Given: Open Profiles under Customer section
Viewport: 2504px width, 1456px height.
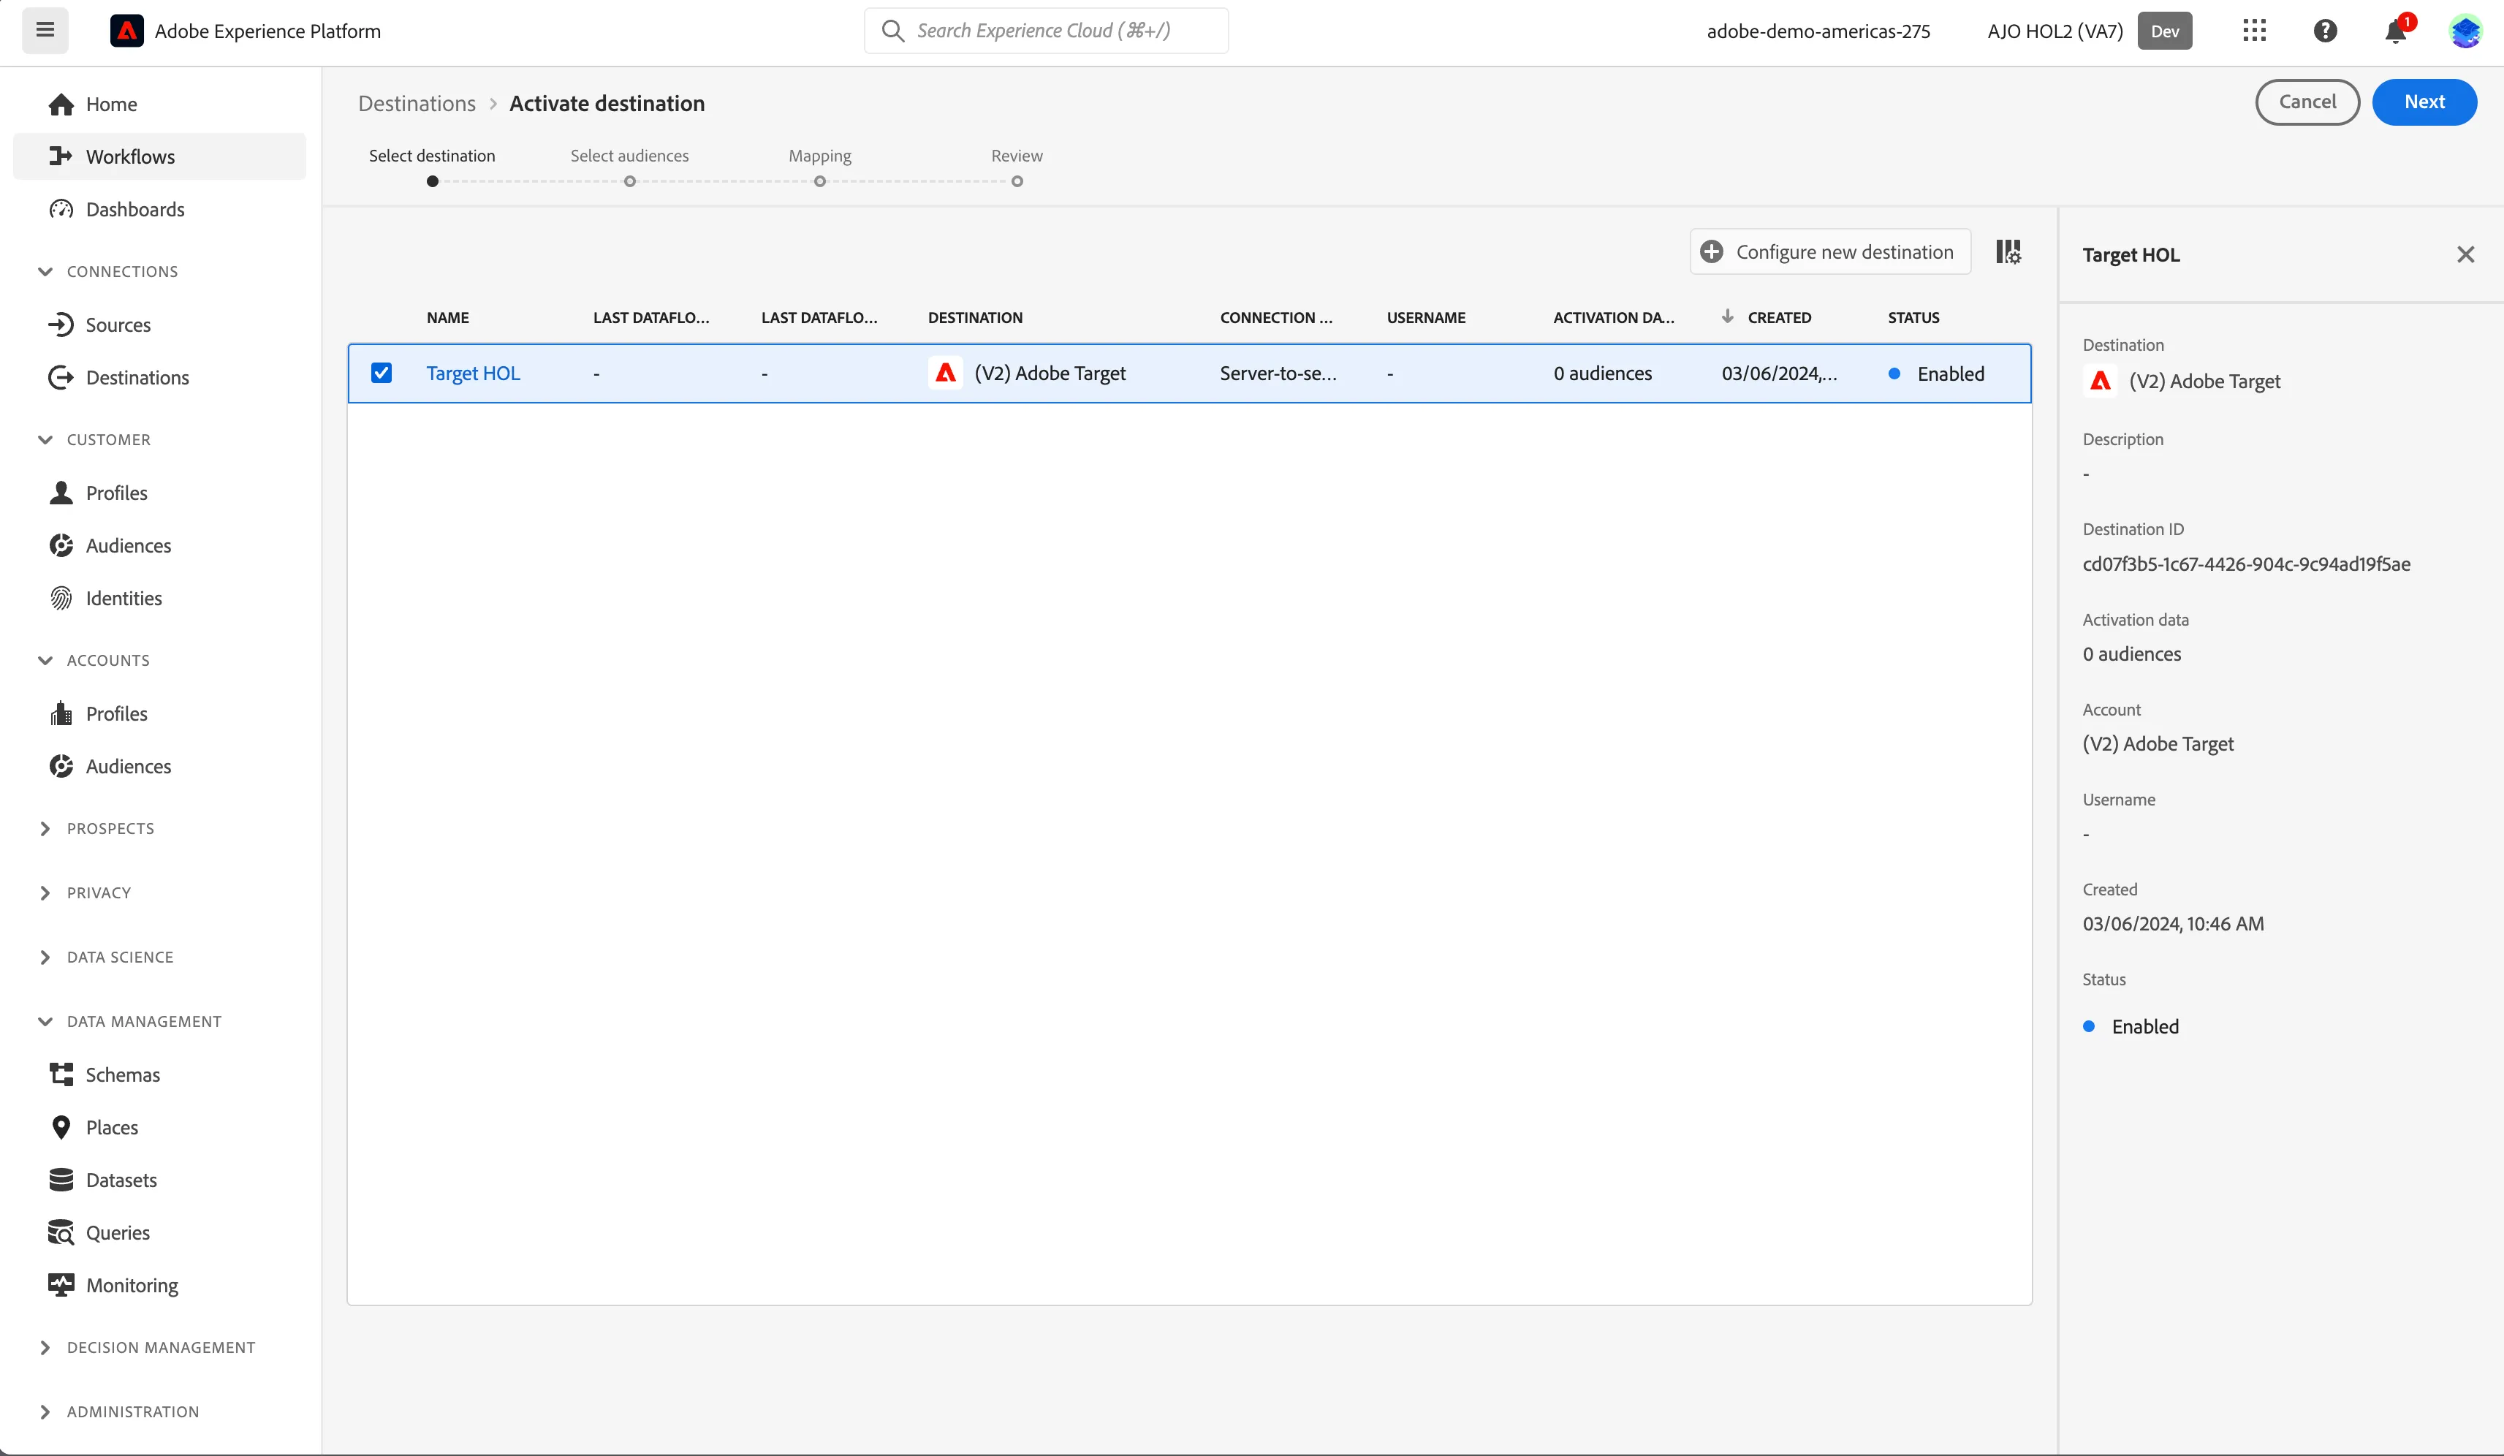Looking at the screenshot, I should click(159, 493).
